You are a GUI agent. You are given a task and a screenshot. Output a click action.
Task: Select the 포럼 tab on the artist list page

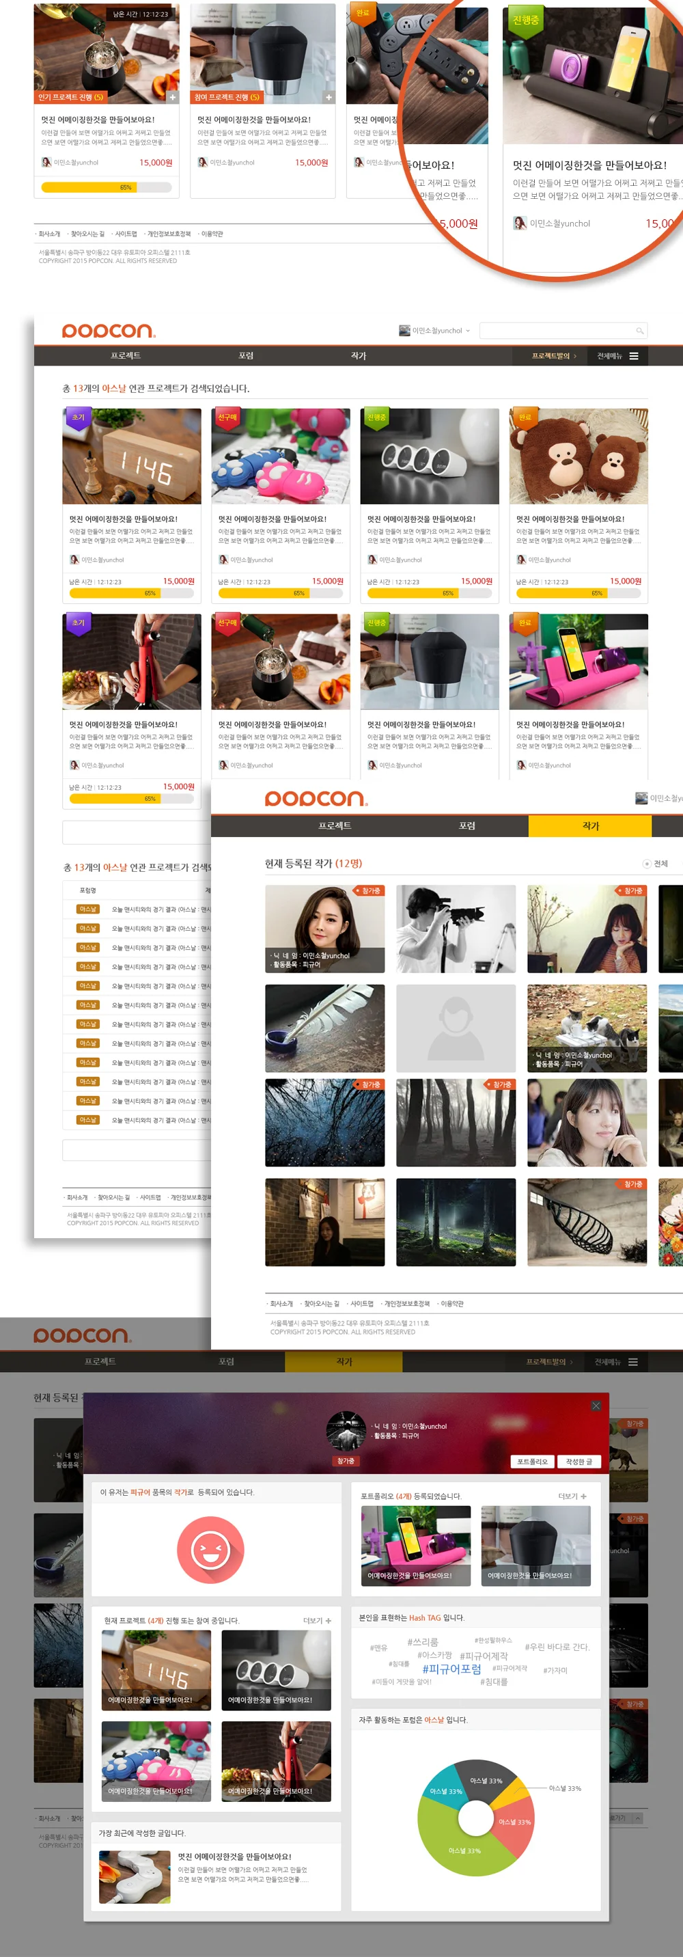coord(467,826)
